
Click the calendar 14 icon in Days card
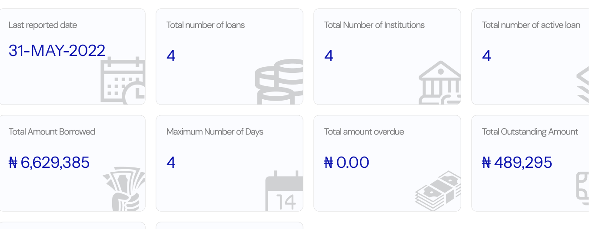point(284,191)
